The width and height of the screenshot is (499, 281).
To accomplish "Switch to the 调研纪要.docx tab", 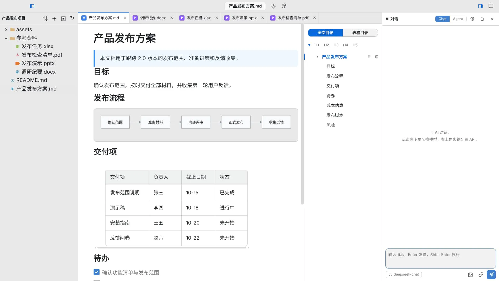I will [x=153, y=18].
